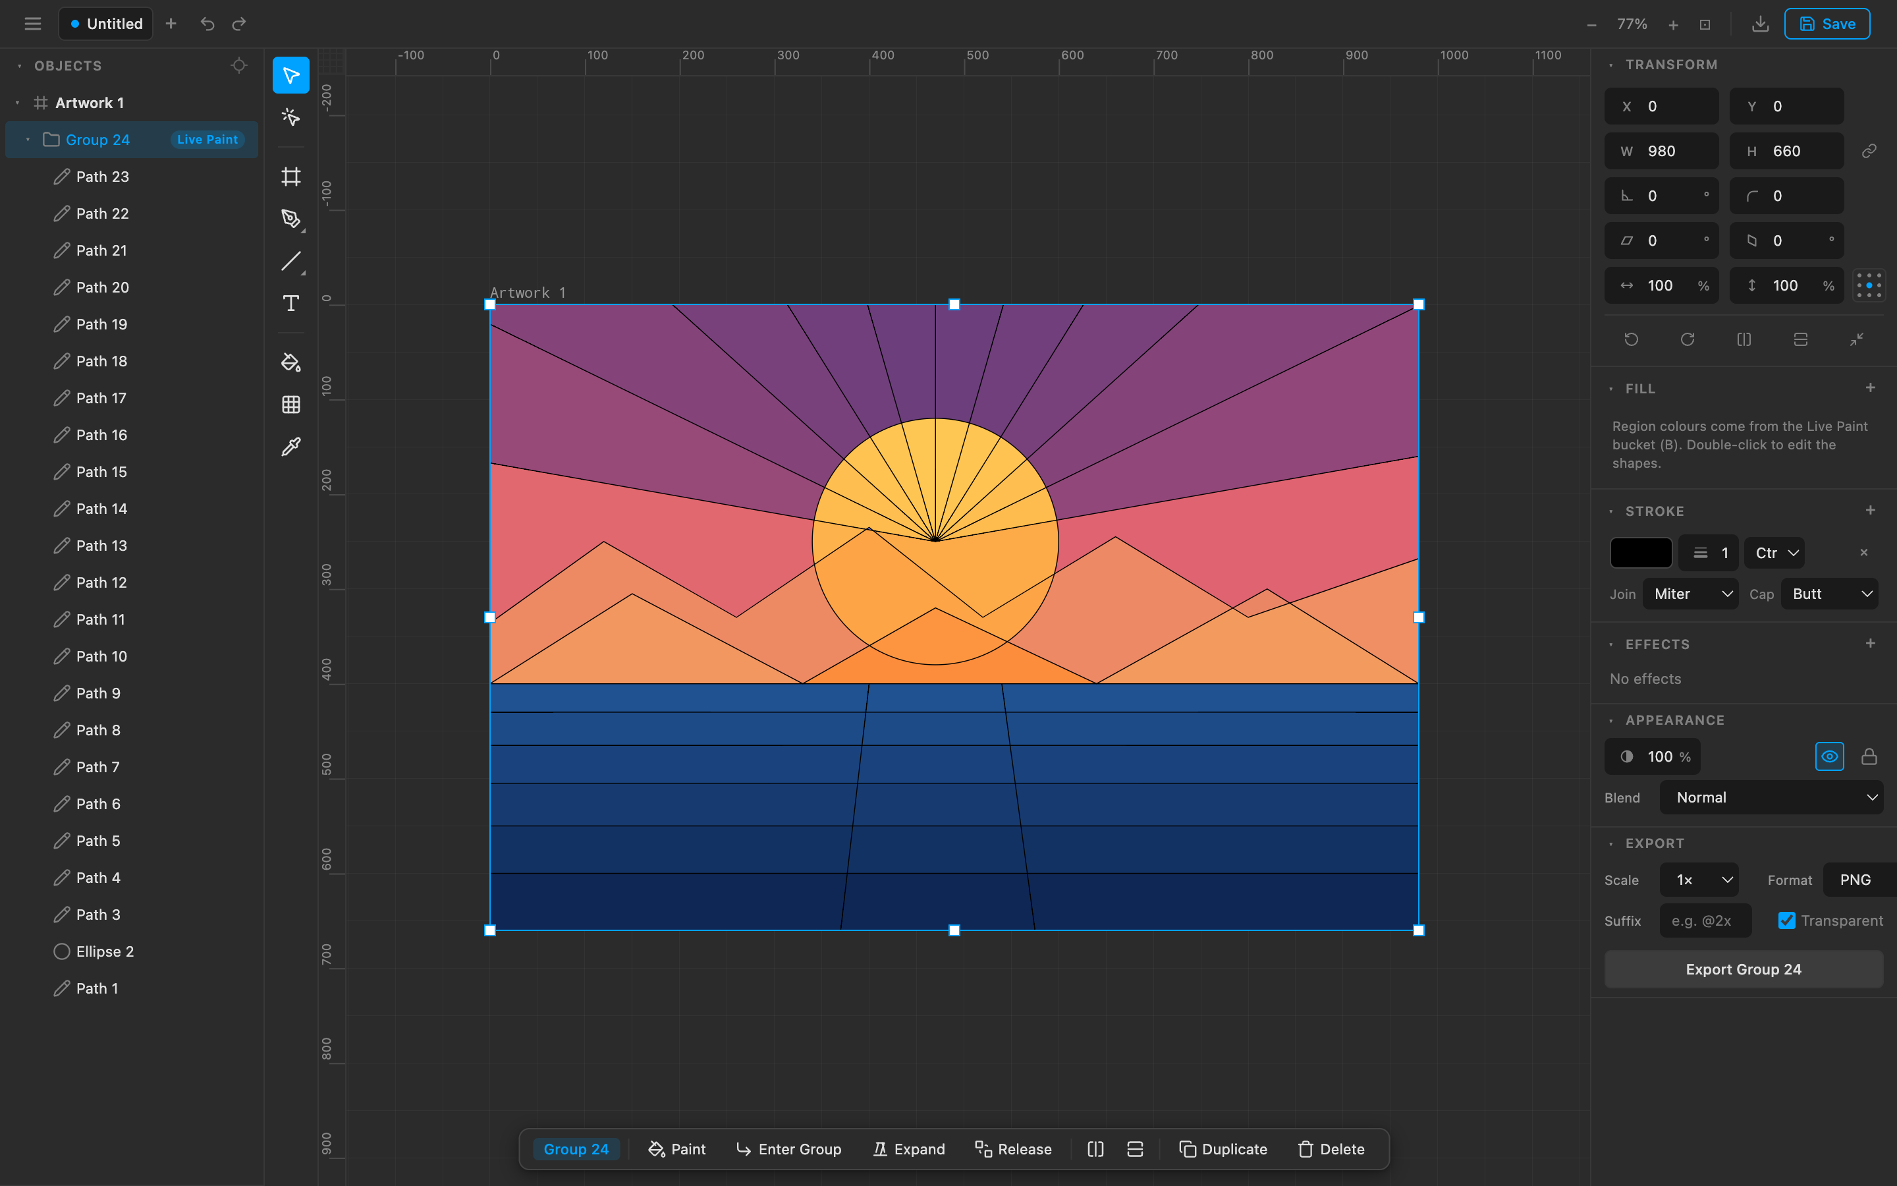
Task: Rotate counter-clockwise in Transform panel
Action: click(x=1632, y=339)
